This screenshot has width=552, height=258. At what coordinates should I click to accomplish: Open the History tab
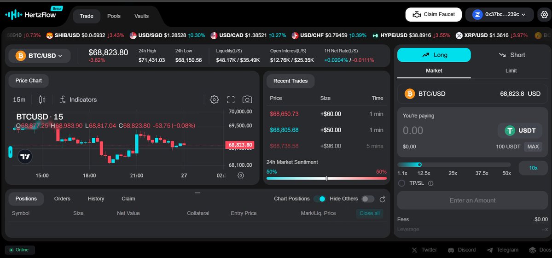click(x=96, y=199)
